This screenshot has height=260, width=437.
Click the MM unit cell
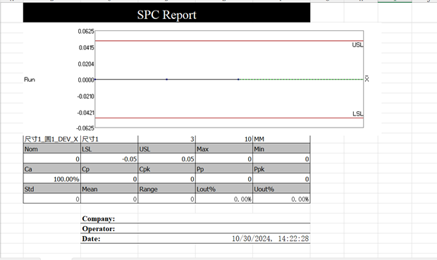pyautogui.click(x=281, y=139)
